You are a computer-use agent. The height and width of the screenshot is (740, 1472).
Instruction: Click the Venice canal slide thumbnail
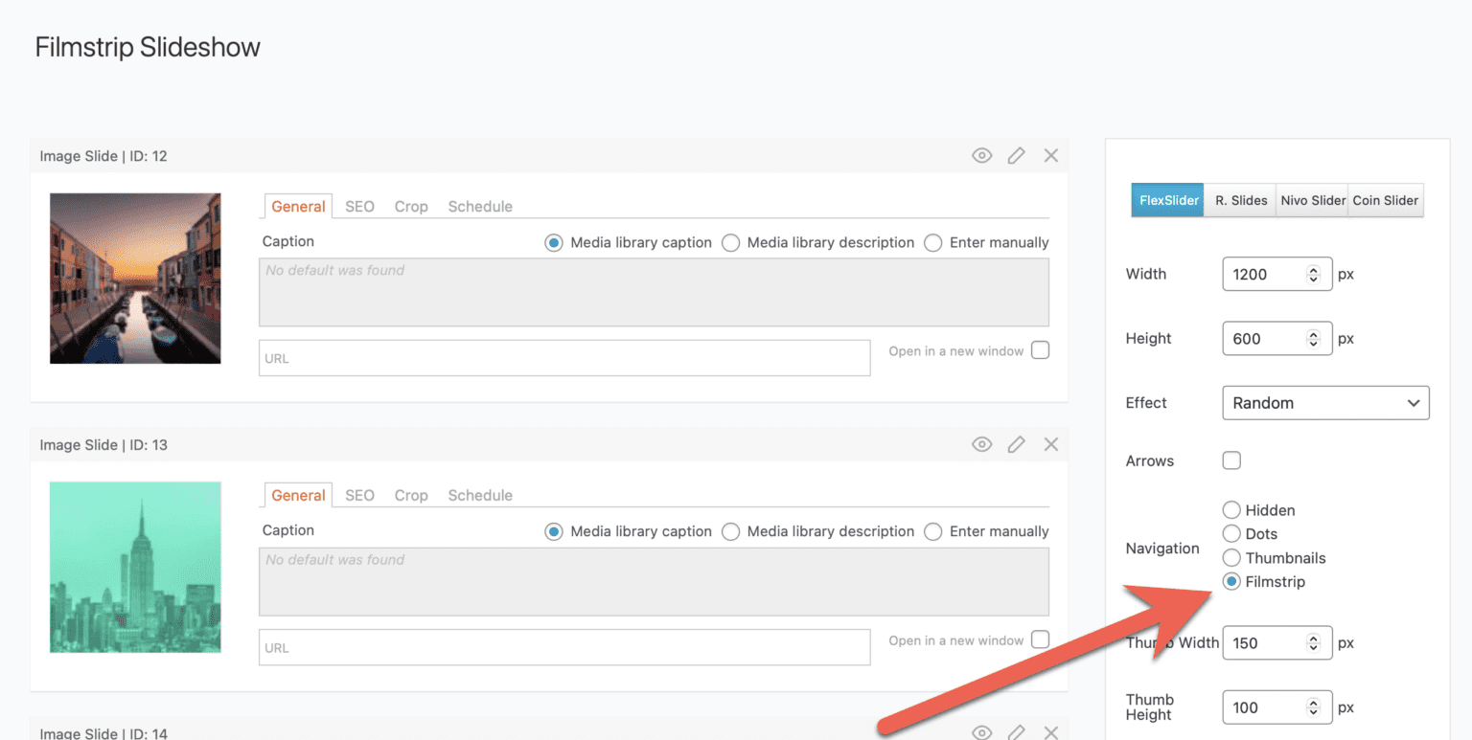click(x=134, y=278)
